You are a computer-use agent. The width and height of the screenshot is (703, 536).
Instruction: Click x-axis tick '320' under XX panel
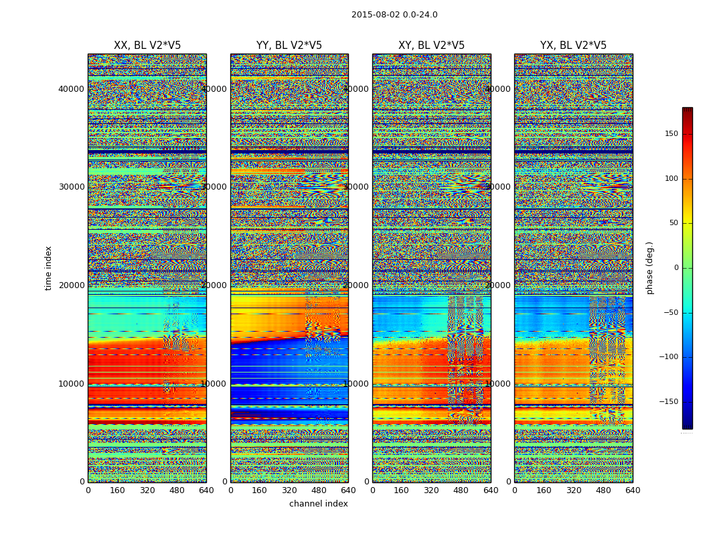147,490
